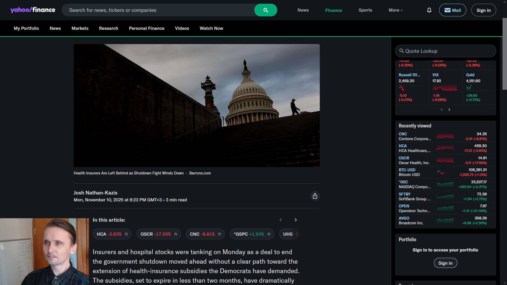507x285 pixels.
Task: Go to previous market summary page
Action: coord(442,110)
